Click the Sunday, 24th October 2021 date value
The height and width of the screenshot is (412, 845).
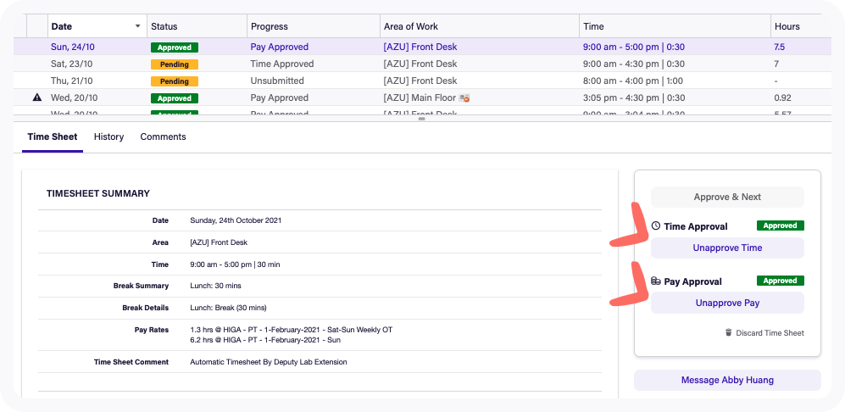point(236,220)
